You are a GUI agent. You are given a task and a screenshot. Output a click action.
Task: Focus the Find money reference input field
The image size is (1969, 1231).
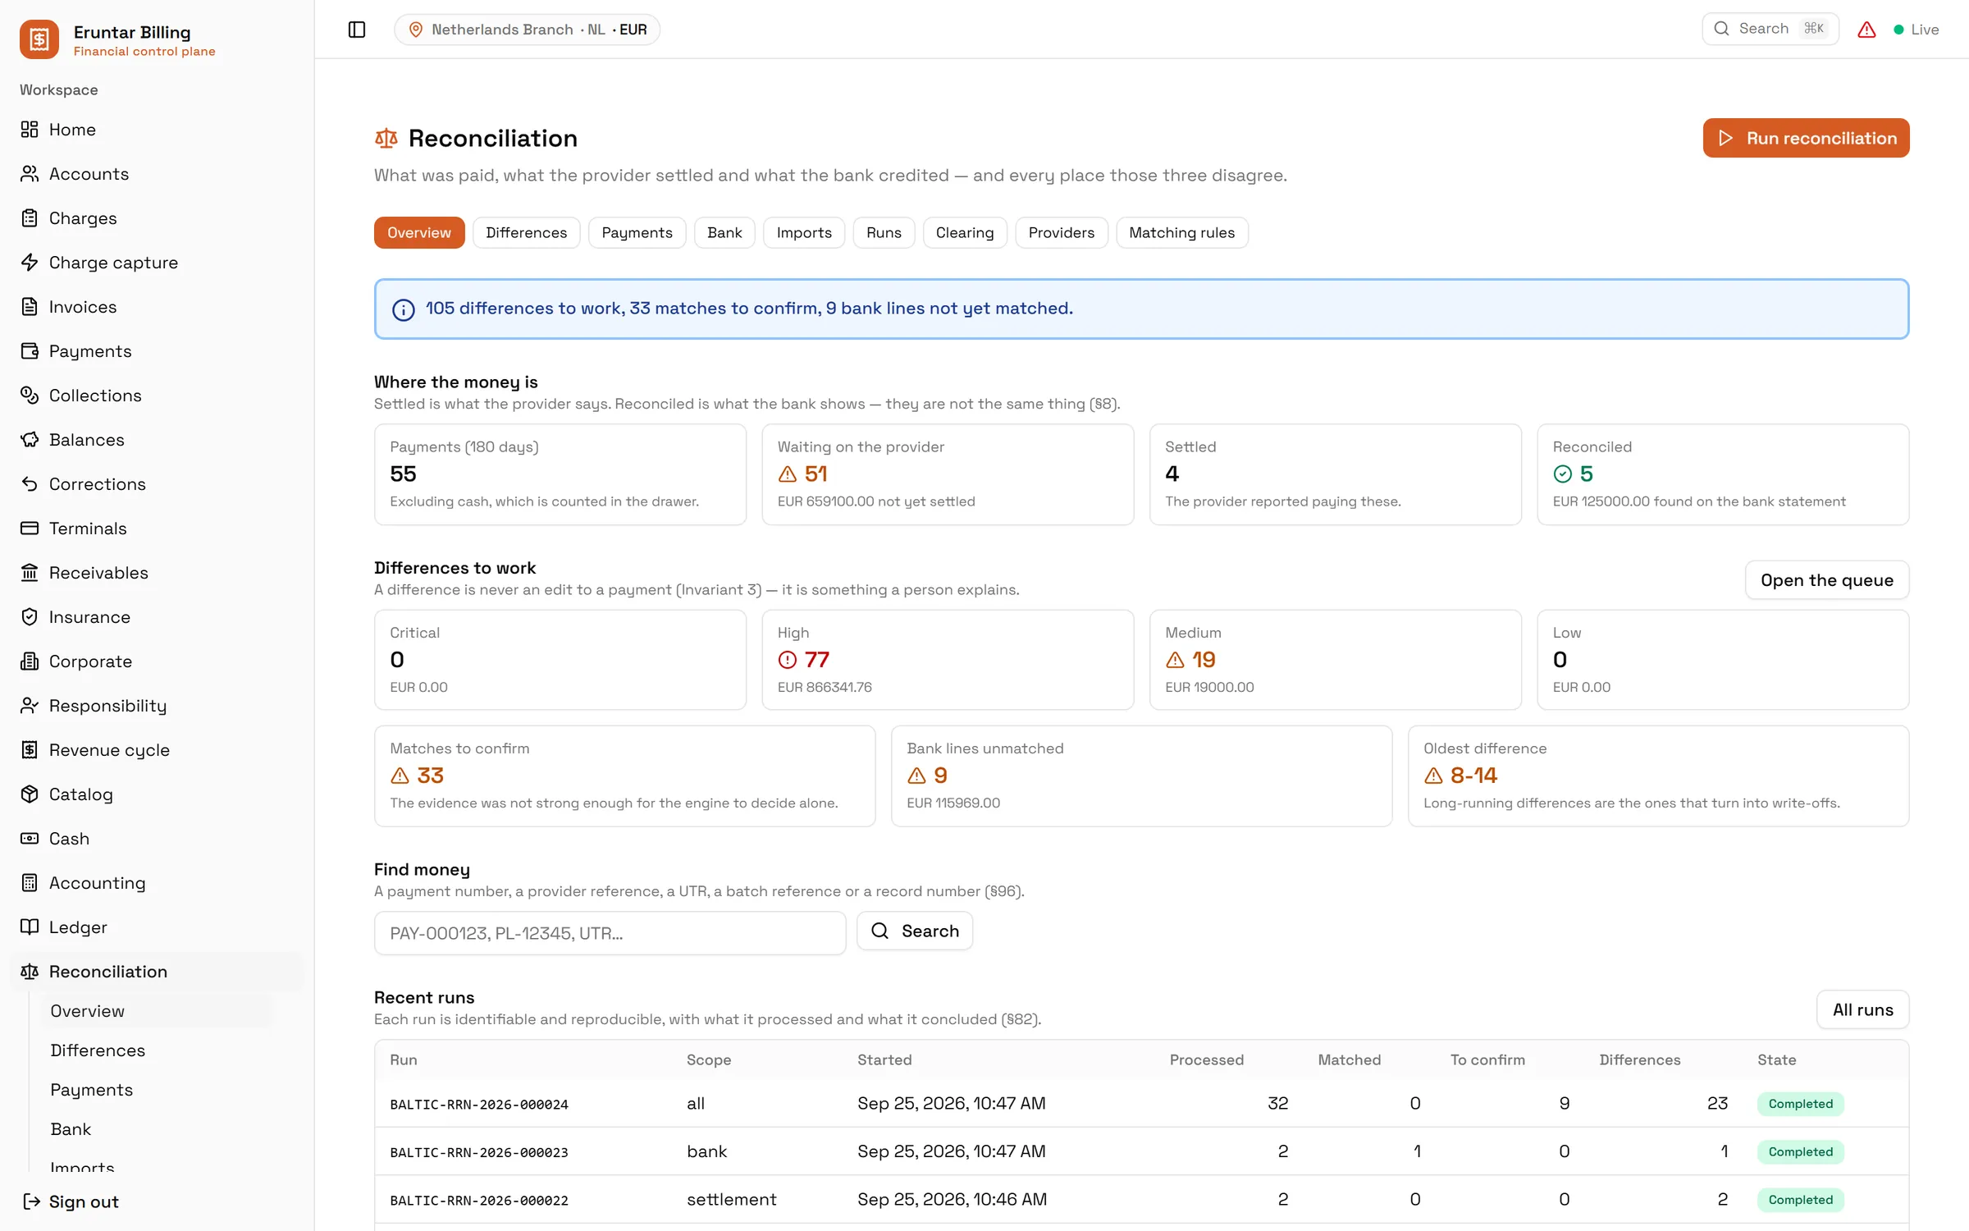[x=610, y=933]
